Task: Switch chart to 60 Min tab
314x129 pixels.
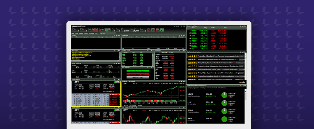Action: (x=140, y=106)
